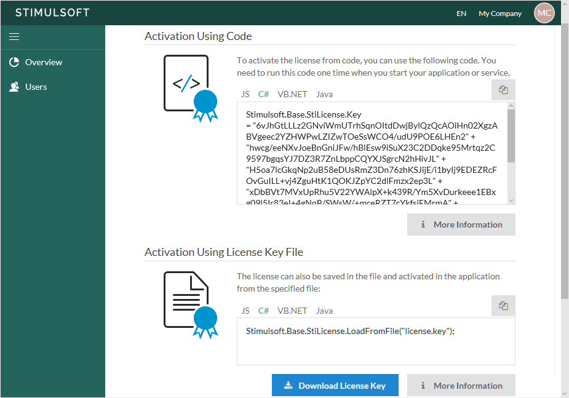Open the Overview page
This screenshot has width=569, height=398.
click(x=44, y=62)
